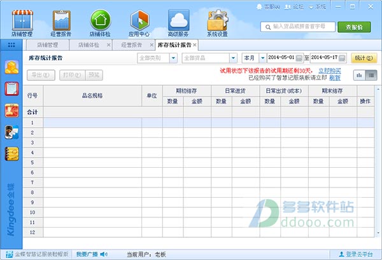Click the 单位 column header

tap(152, 96)
